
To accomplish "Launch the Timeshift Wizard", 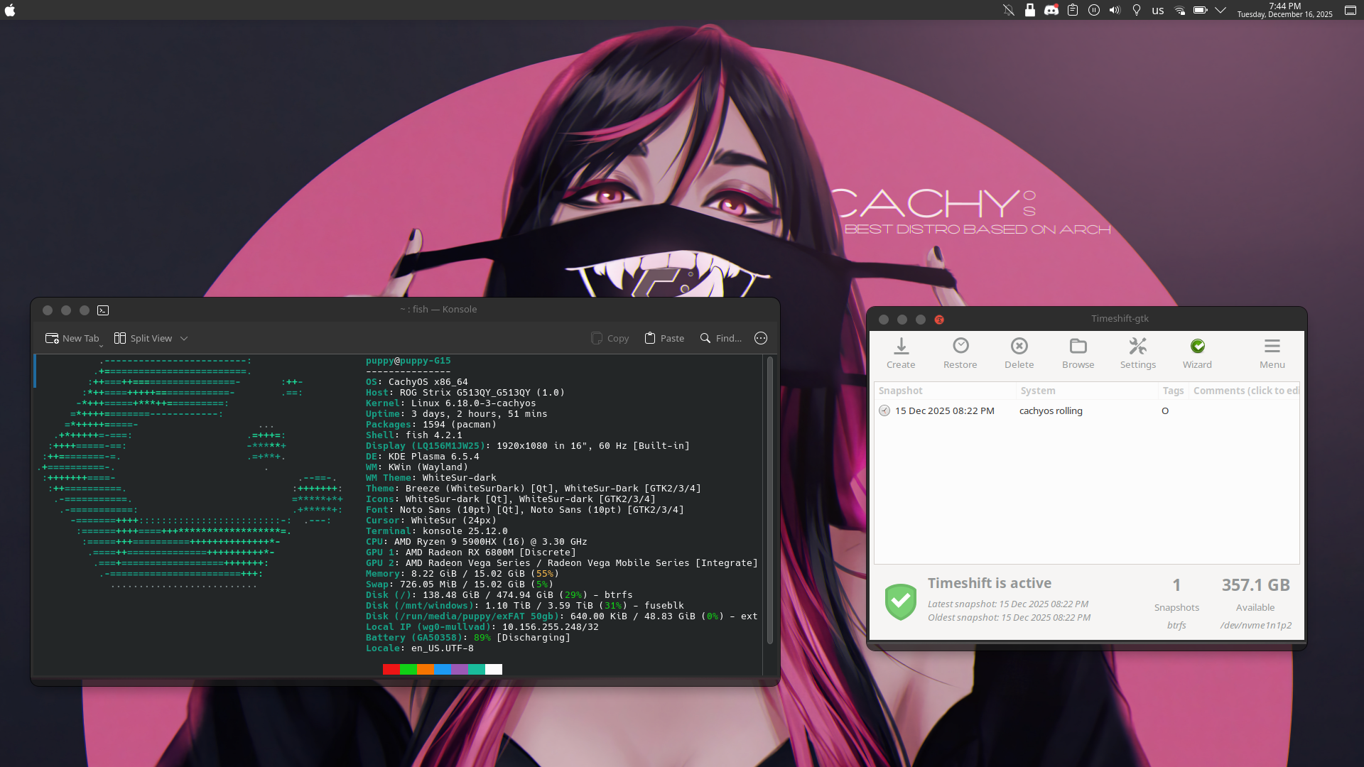I will coord(1198,347).
